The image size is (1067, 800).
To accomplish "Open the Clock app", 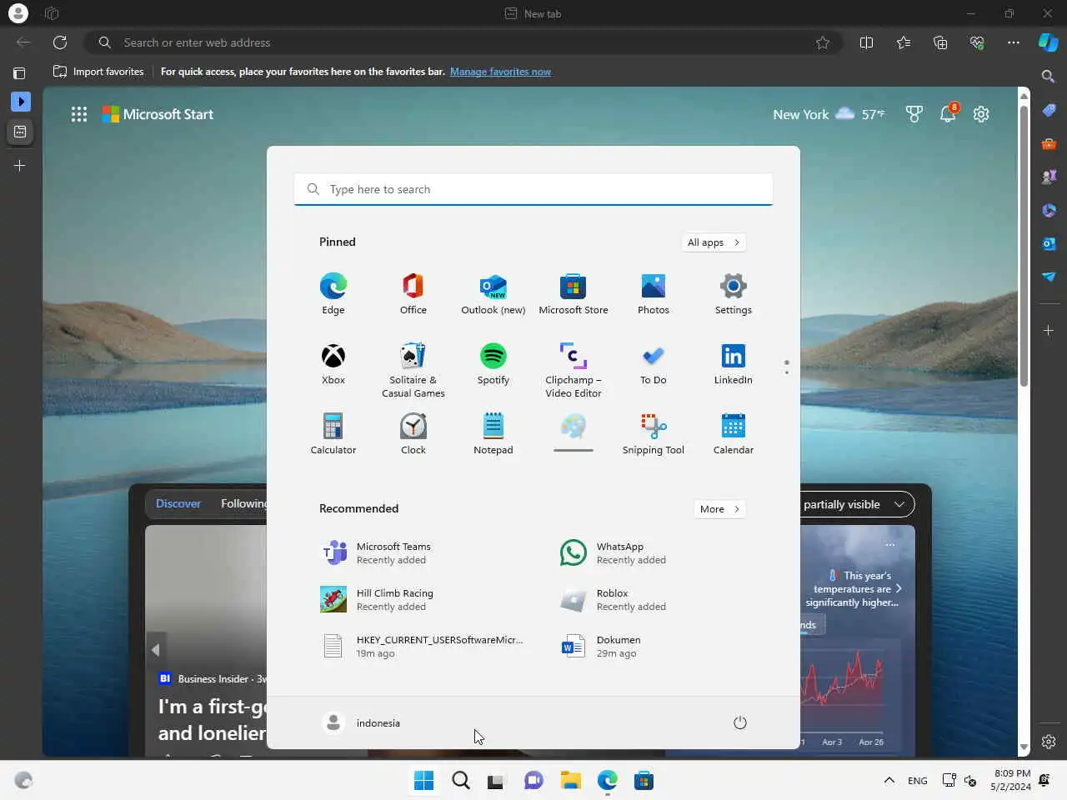I will (413, 434).
